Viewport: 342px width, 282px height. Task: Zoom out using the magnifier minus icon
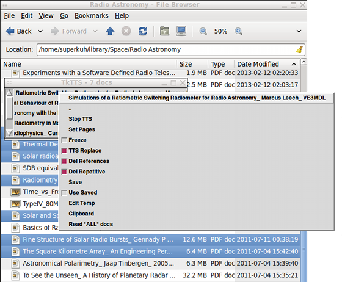(x=203, y=31)
